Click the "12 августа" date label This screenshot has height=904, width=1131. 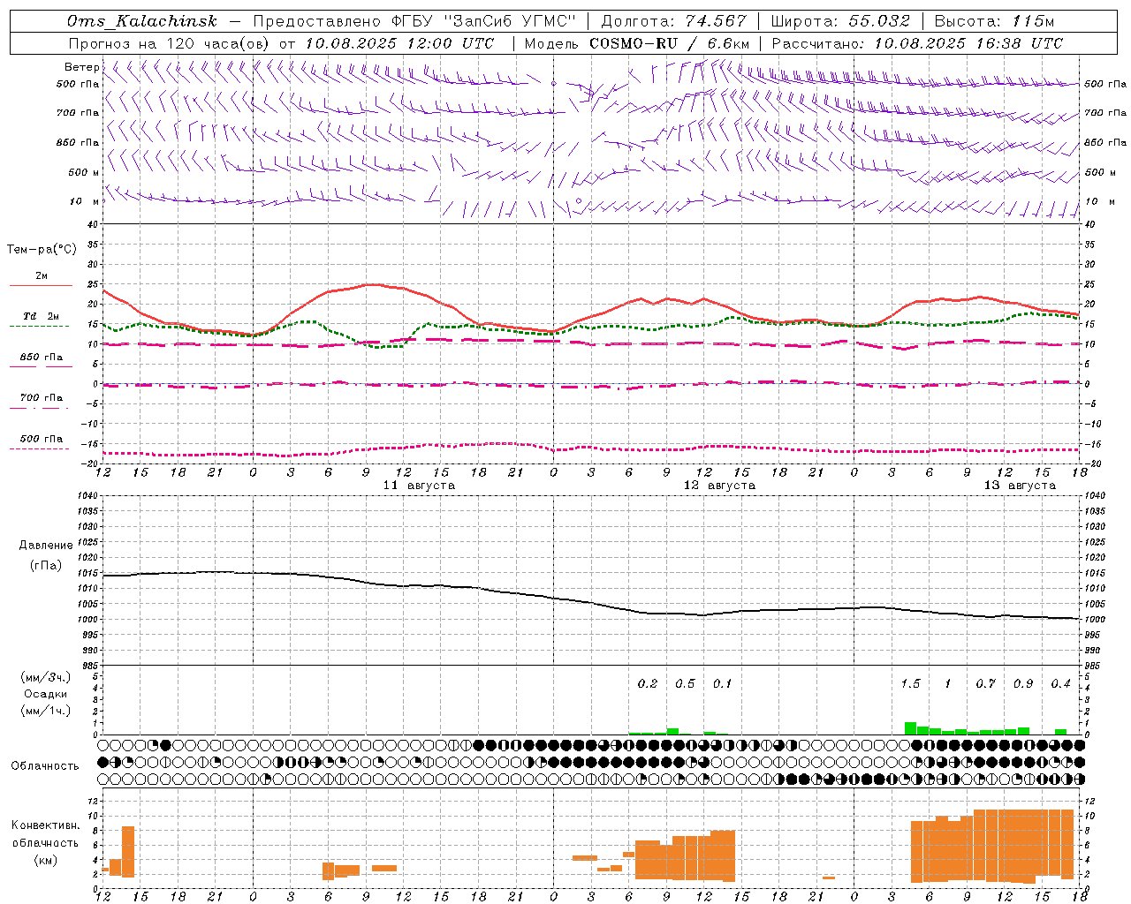tap(719, 486)
